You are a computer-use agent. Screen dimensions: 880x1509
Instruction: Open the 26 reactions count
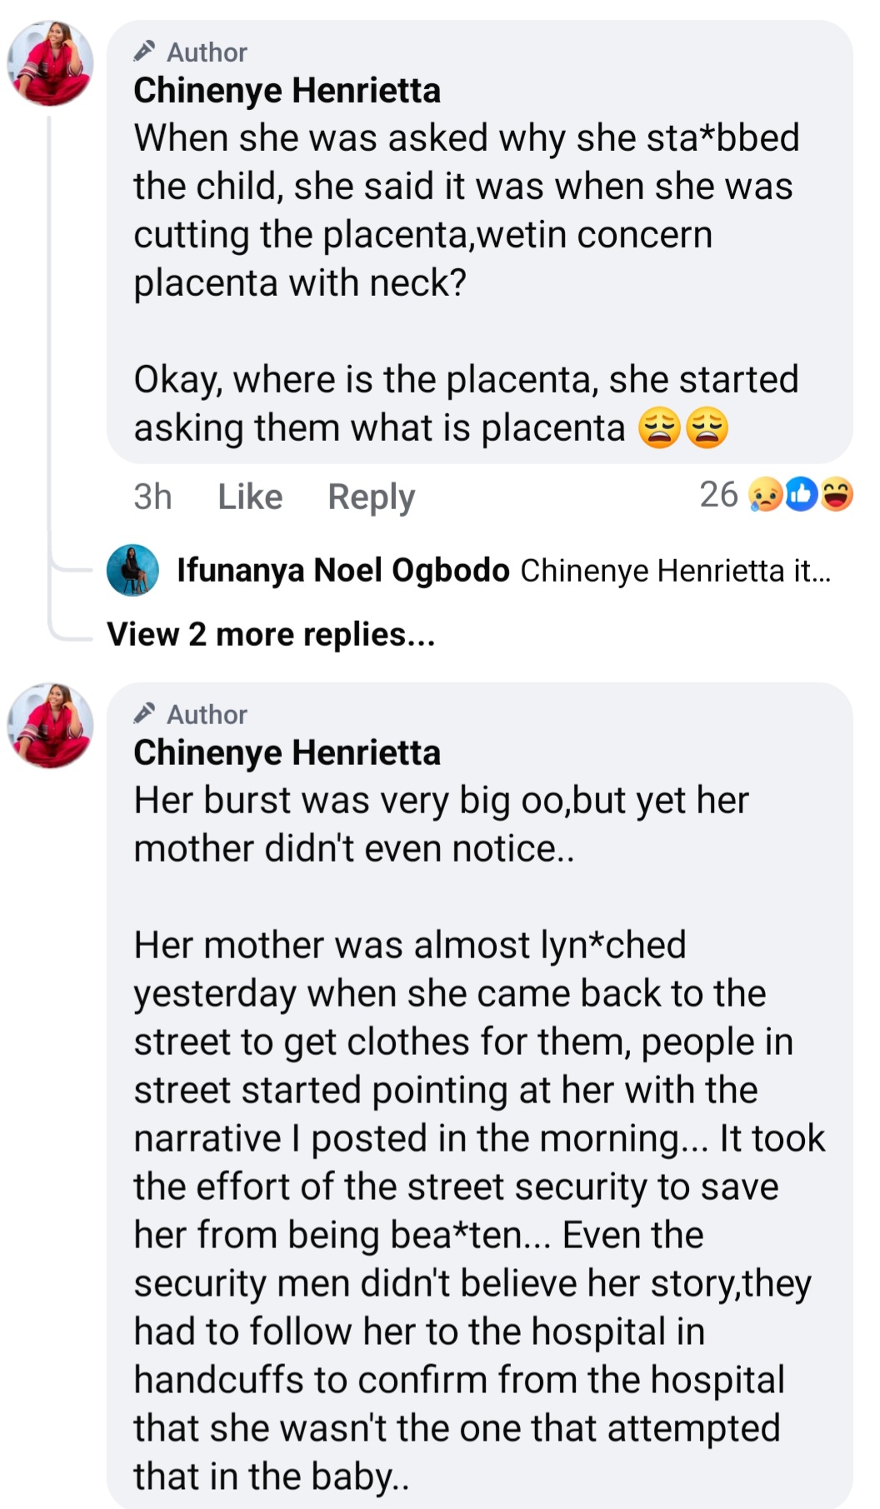coord(718,495)
